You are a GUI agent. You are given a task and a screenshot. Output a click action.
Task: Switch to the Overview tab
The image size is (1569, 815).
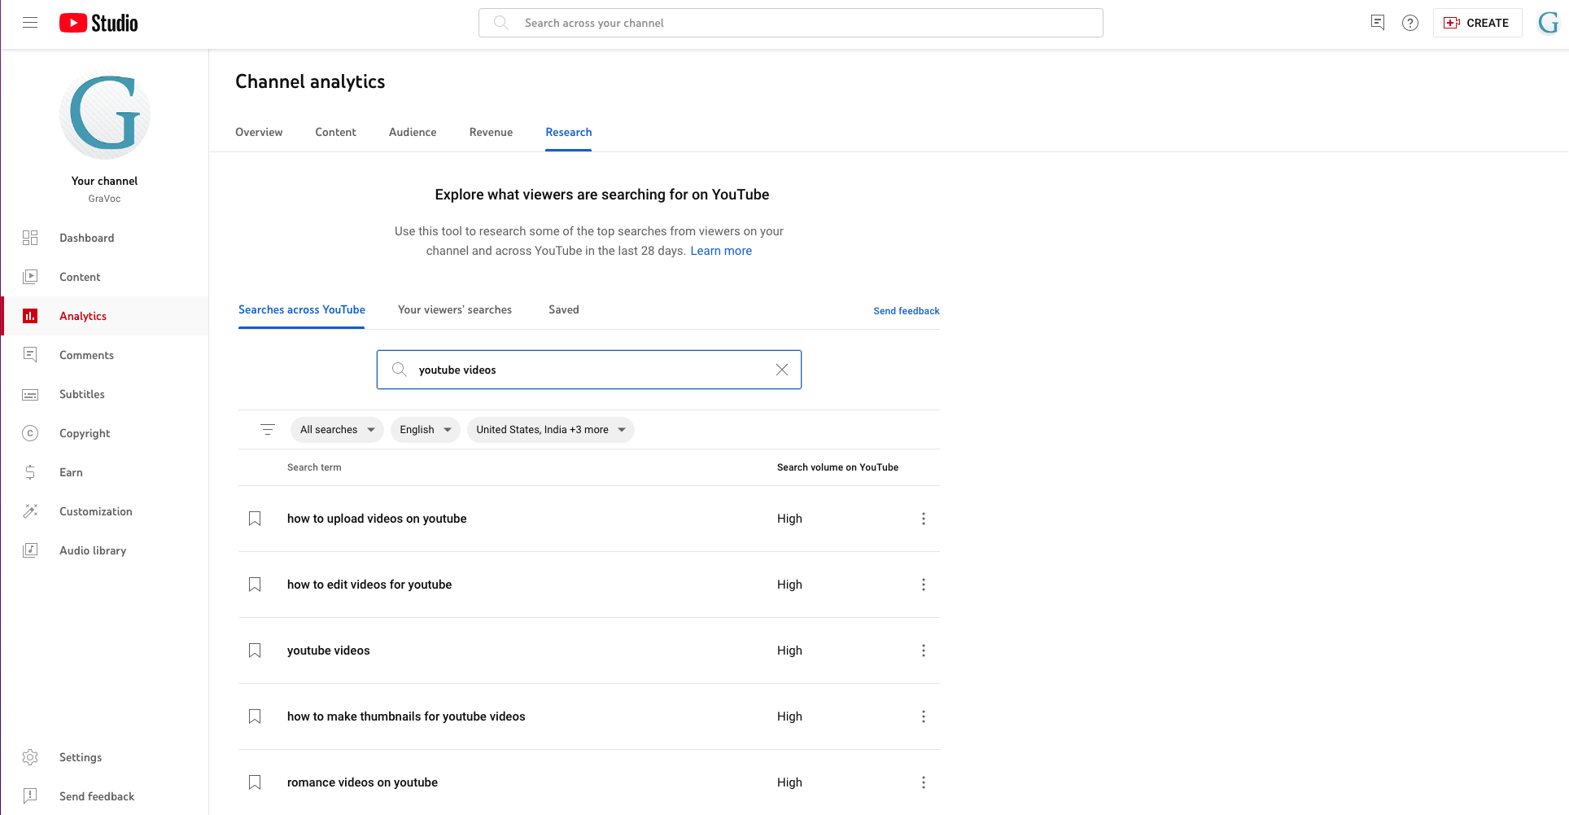coord(259,132)
